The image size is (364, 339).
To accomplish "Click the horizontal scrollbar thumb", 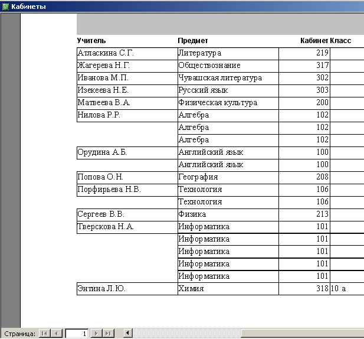I will 303,333.
